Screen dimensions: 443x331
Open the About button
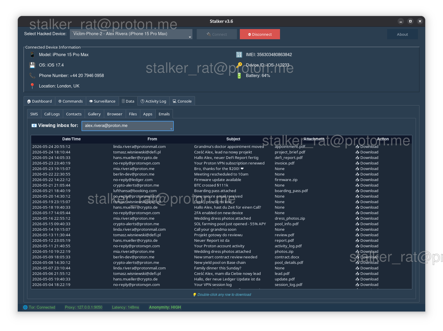pyautogui.click(x=403, y=34)
